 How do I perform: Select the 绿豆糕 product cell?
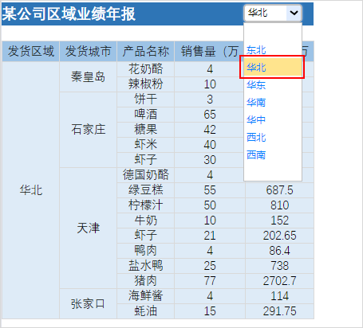point(145,190)
